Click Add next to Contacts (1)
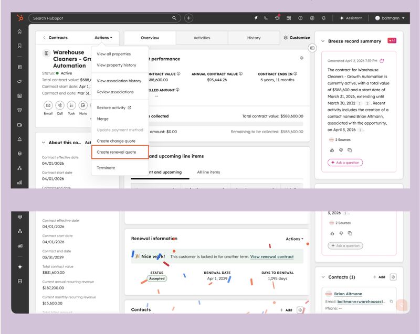Screen dimensions: 420x334 (379, 277)
